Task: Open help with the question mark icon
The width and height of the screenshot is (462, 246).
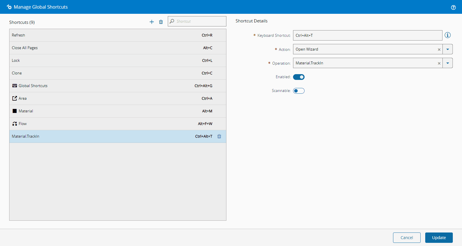Action: (453, 7)
